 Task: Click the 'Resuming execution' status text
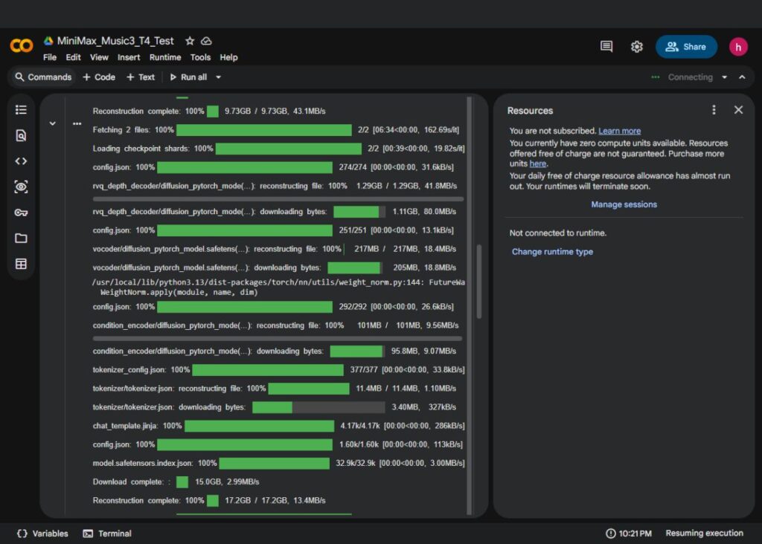[x=704, y=534]
